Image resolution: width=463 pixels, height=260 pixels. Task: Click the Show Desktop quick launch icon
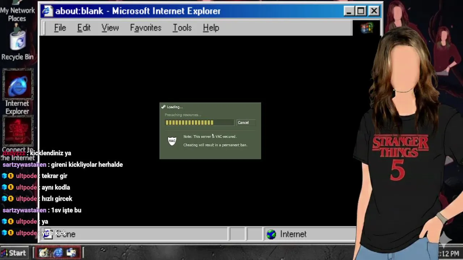71,253
